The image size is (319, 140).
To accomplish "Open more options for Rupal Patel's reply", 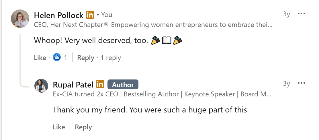I will pos(302,83).
